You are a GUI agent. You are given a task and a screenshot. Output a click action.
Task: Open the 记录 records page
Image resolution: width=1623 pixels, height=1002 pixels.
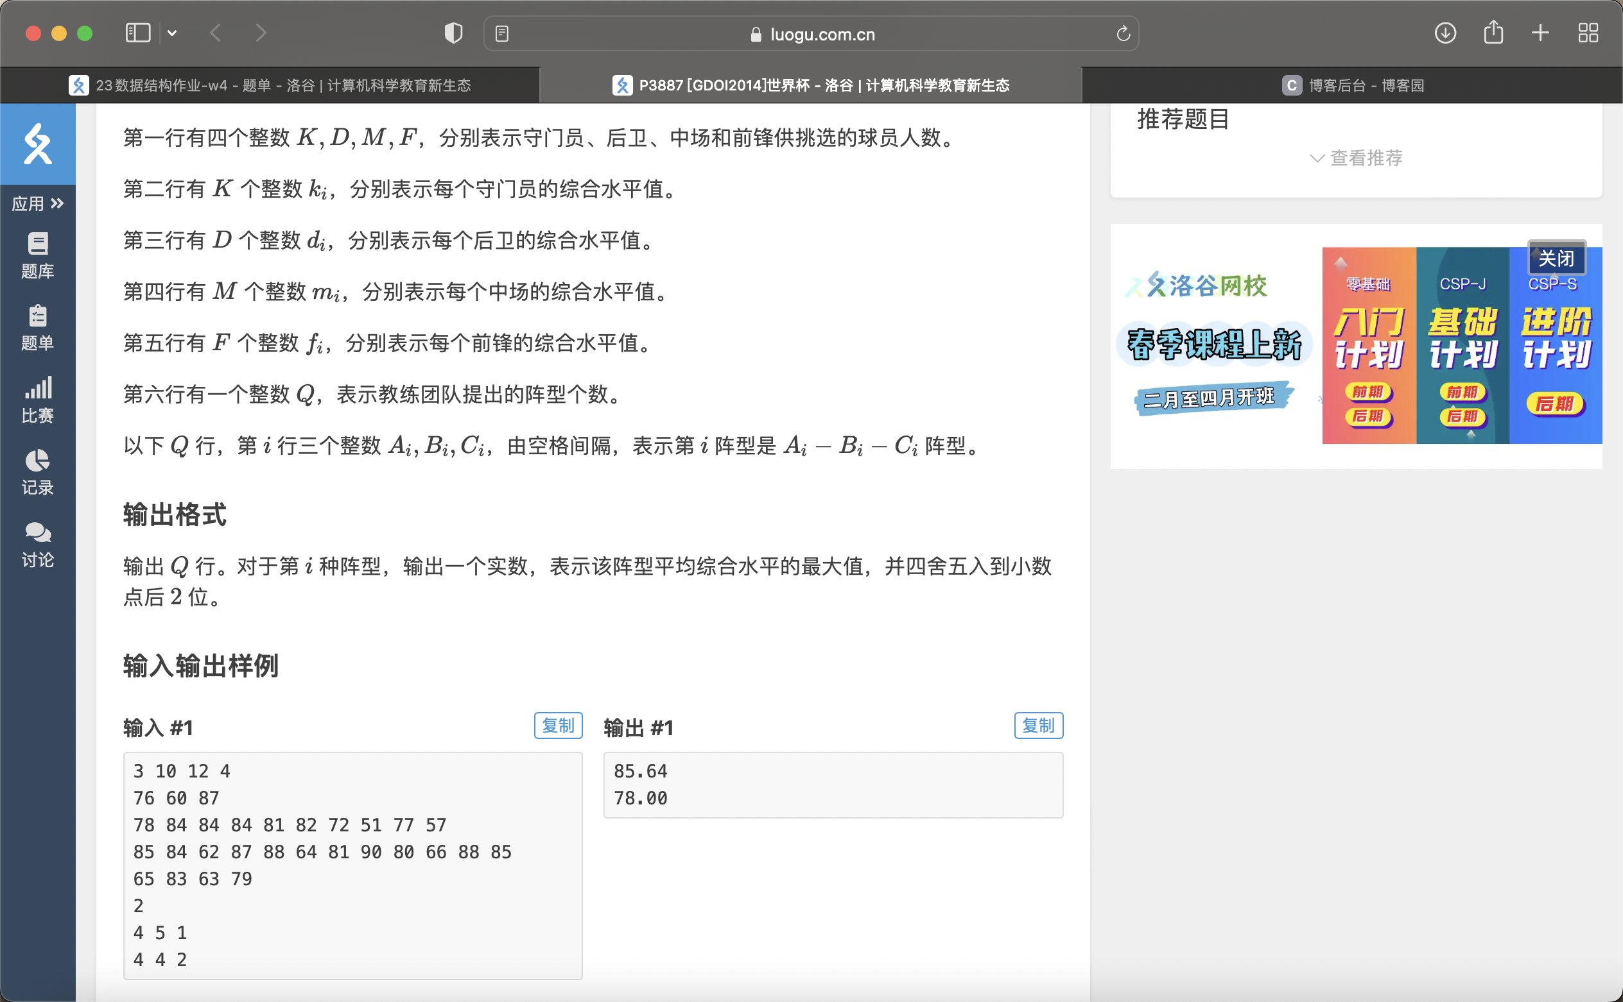[x=38, y=472]
